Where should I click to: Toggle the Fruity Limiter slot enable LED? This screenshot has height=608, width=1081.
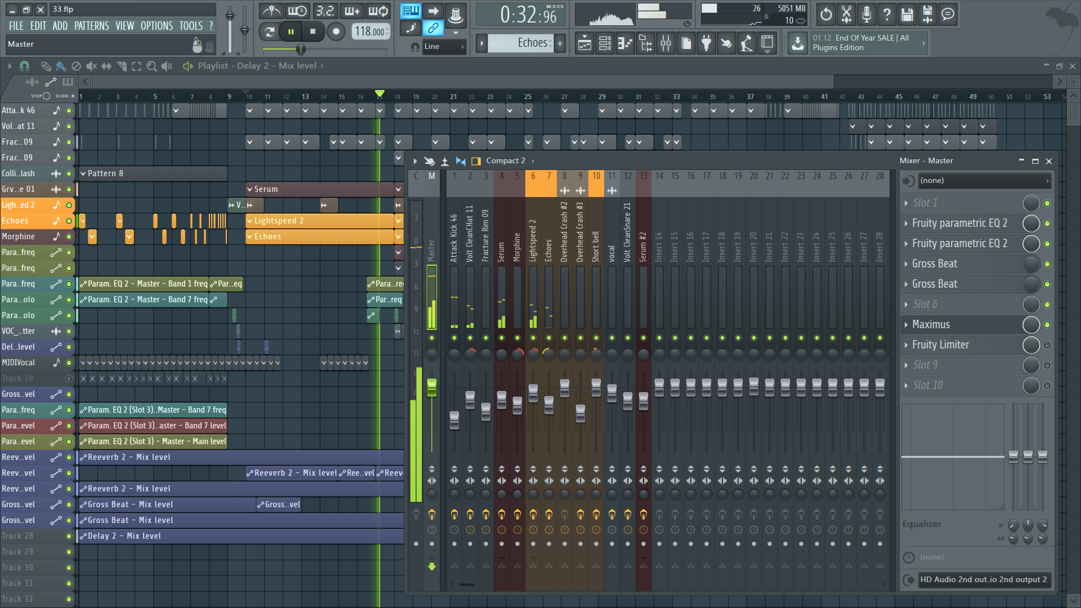[x=1047, y=345]
